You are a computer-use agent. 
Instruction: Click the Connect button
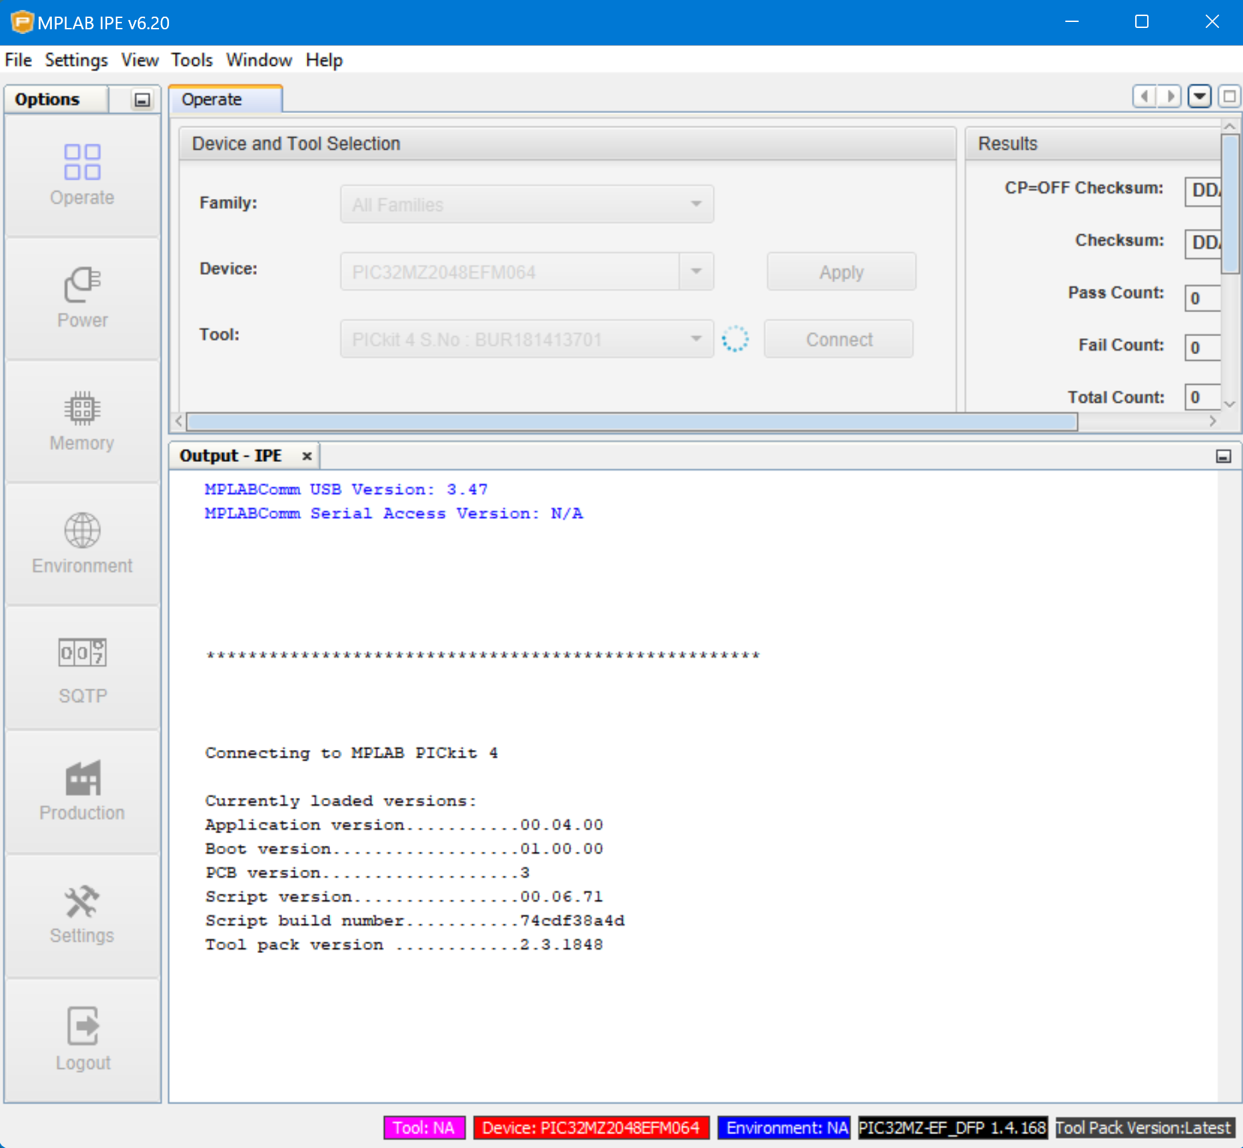point(838,339)
